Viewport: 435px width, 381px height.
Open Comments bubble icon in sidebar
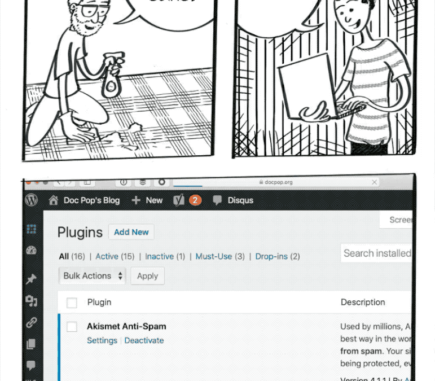click(32, 366)
